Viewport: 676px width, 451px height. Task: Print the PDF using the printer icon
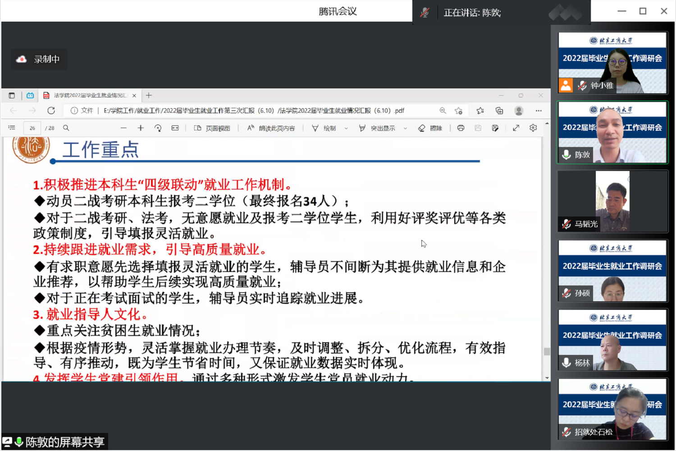coord(461,128)
